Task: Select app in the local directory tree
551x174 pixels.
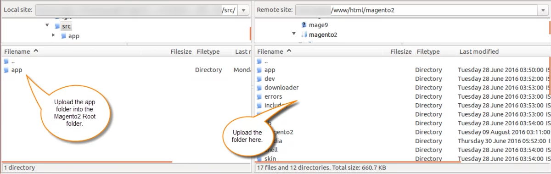Action: click(x=73, y=36)
